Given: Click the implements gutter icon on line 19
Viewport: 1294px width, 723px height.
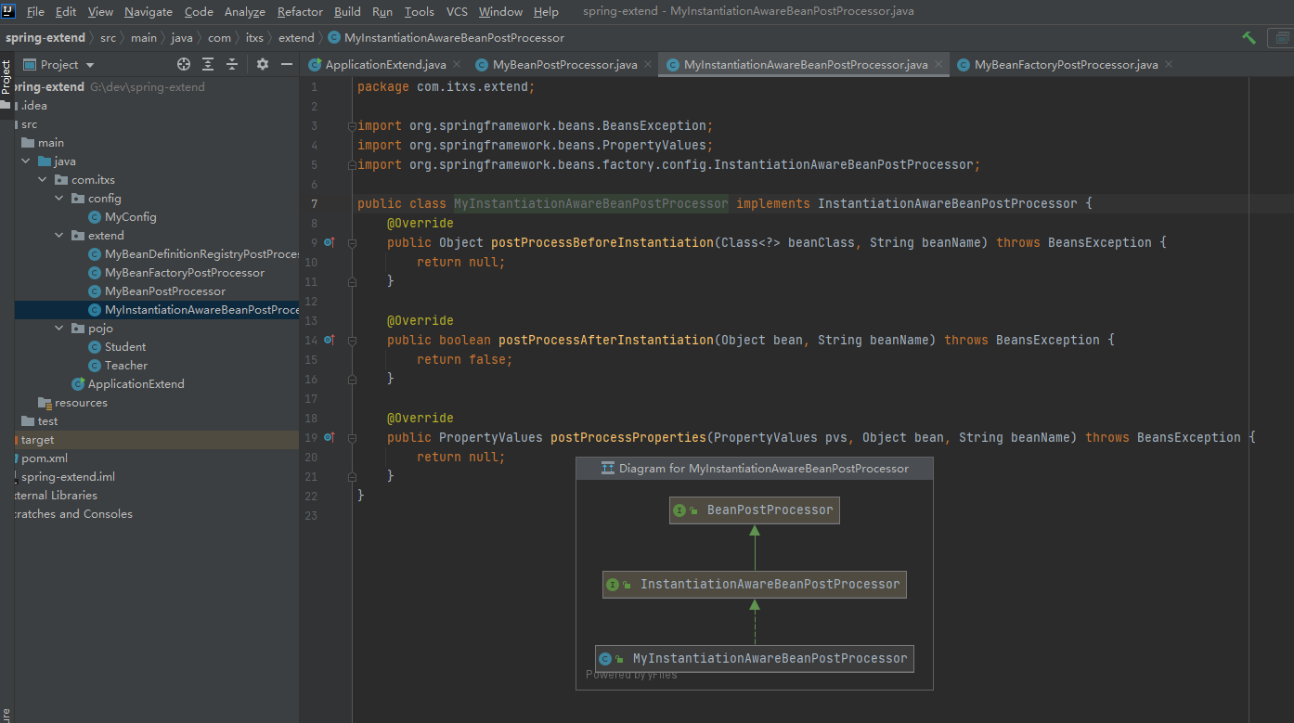Looking at the screenshot, I should [329, 437].
